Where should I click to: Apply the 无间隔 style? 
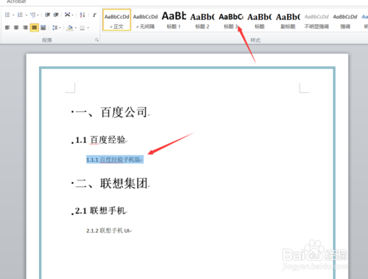pos(145,20)
